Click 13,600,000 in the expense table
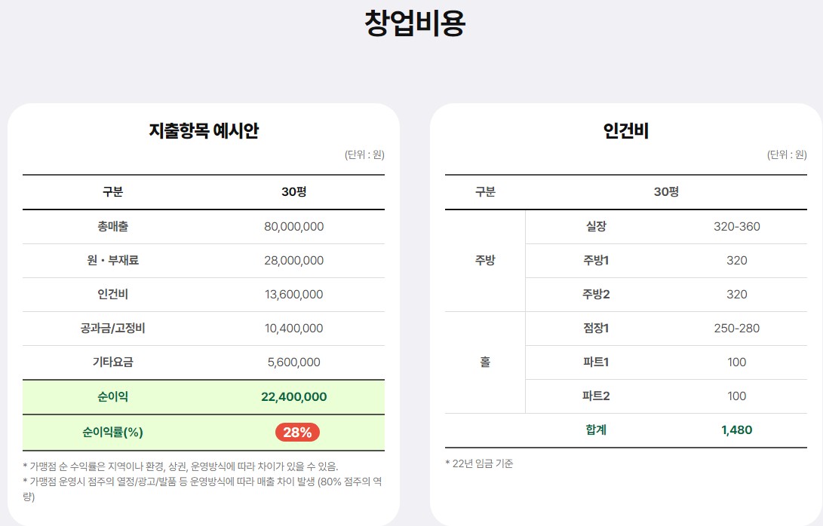The width and height of the screenshot is (823, 526). (x=293, y=294)
